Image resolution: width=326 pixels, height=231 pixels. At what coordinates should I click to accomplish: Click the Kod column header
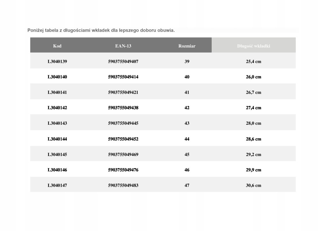57,46
